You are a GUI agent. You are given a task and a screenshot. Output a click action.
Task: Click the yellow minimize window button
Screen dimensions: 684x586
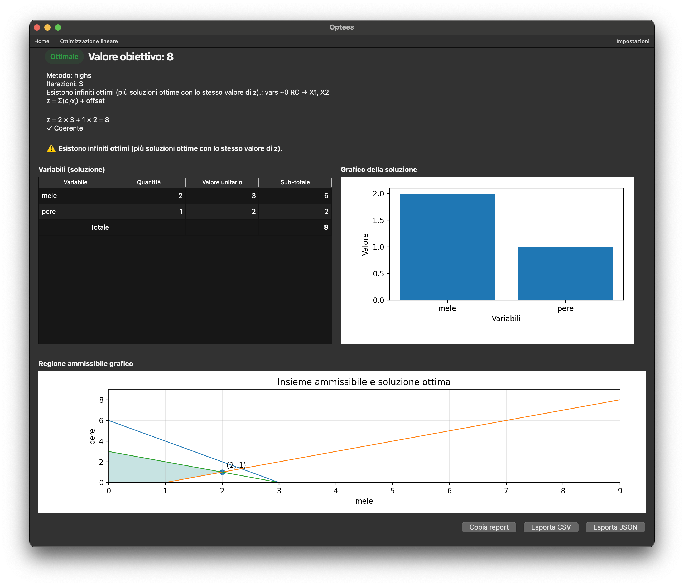47,27
